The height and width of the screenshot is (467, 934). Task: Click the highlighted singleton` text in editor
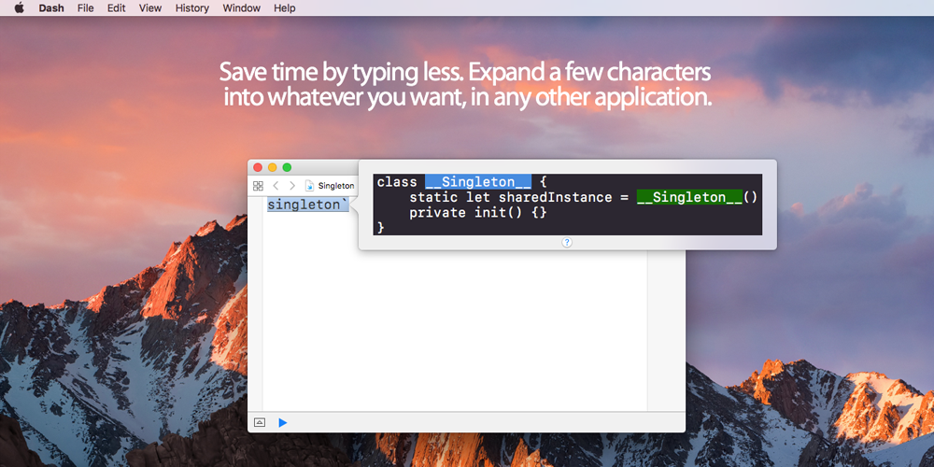click(x=307, y=205)
